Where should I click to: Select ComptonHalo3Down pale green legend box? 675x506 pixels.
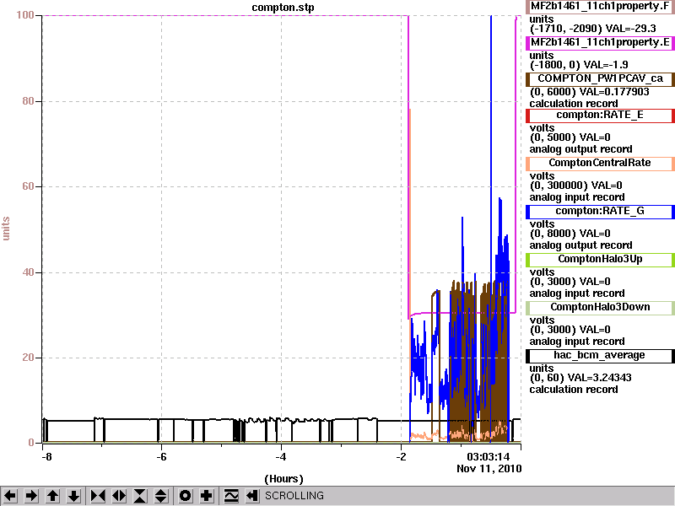(x=600, y=307)
